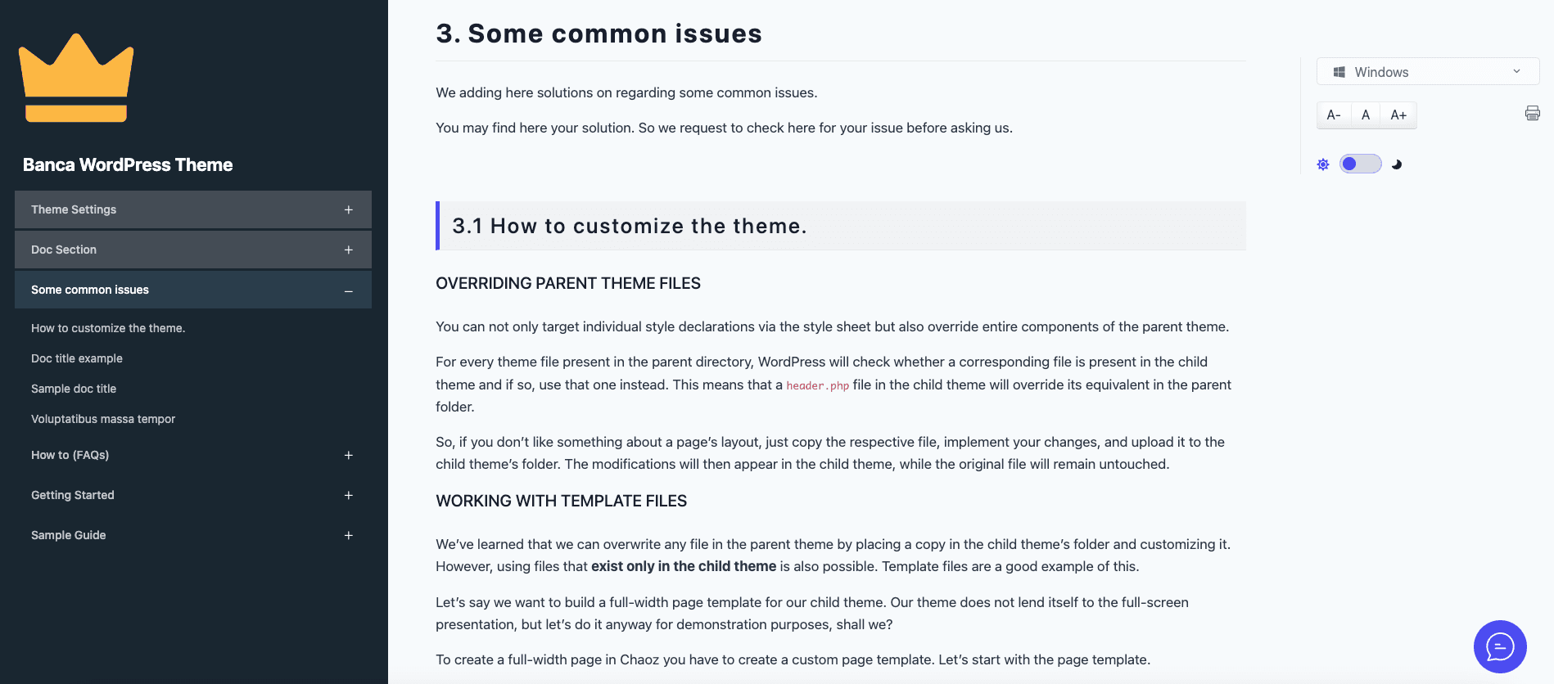Go to How to customize the theme link
Image resolution: width=1554 pixels, height=684 pixels.
point(108,328)
